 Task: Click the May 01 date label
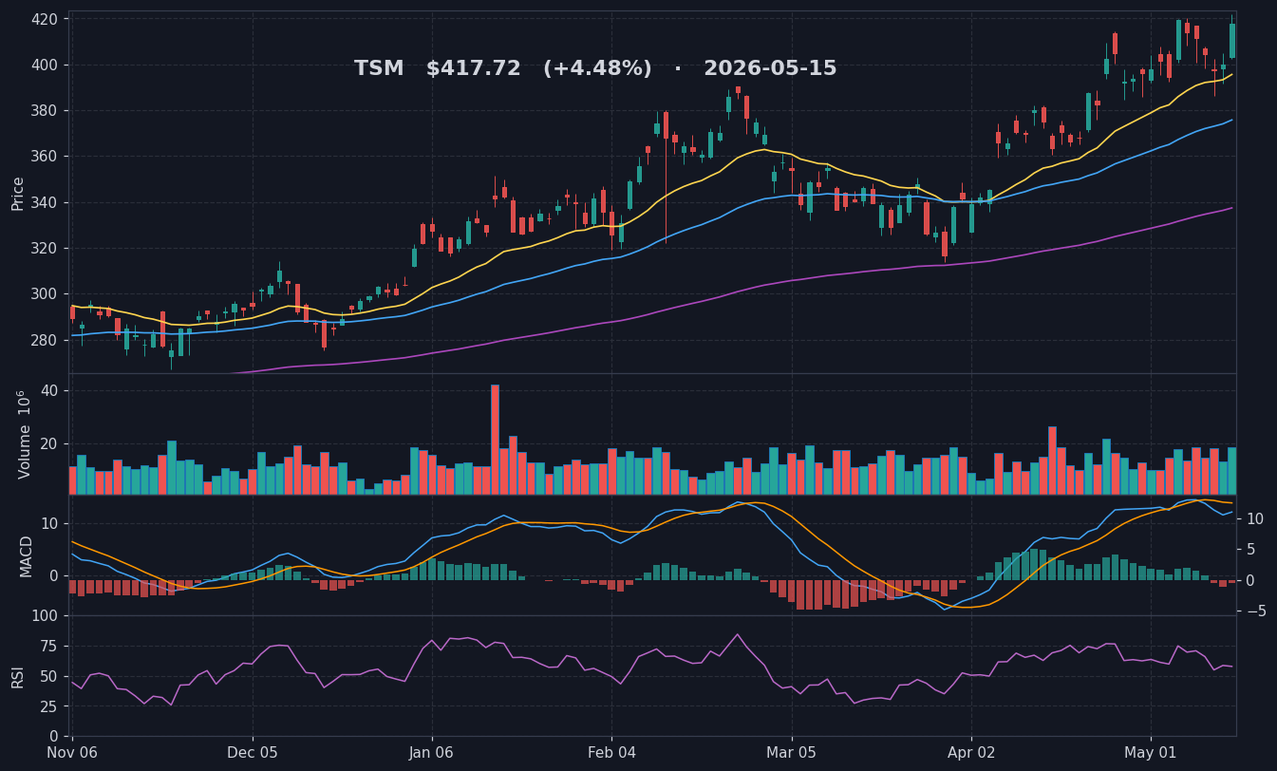click(1151, 752)
